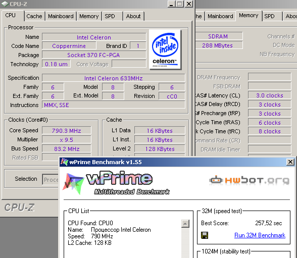Click the Speed: 790 MHz line in CPU List

[x=90, y=236]
